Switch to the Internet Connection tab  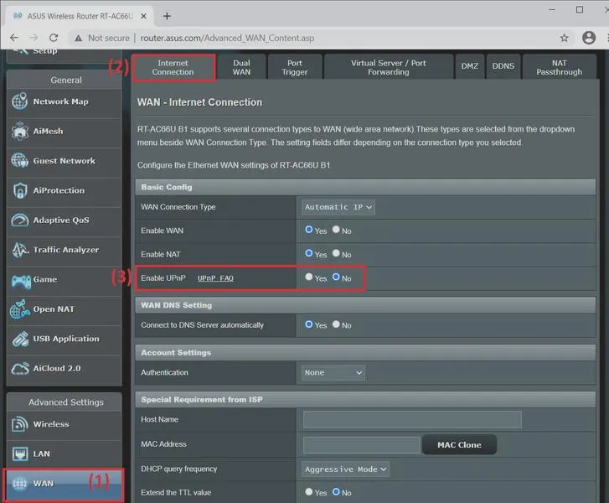(x=173, y=68)
